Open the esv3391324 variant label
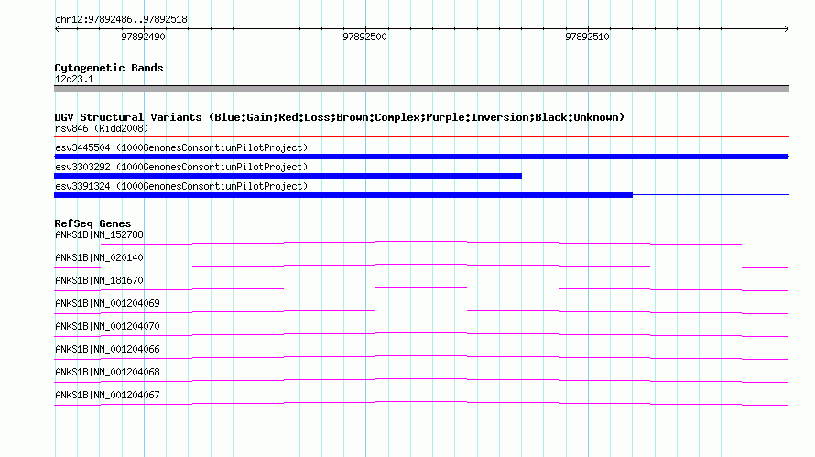Image resolution: width=815 pixels, height=457 pixels. tap(181, 186)
